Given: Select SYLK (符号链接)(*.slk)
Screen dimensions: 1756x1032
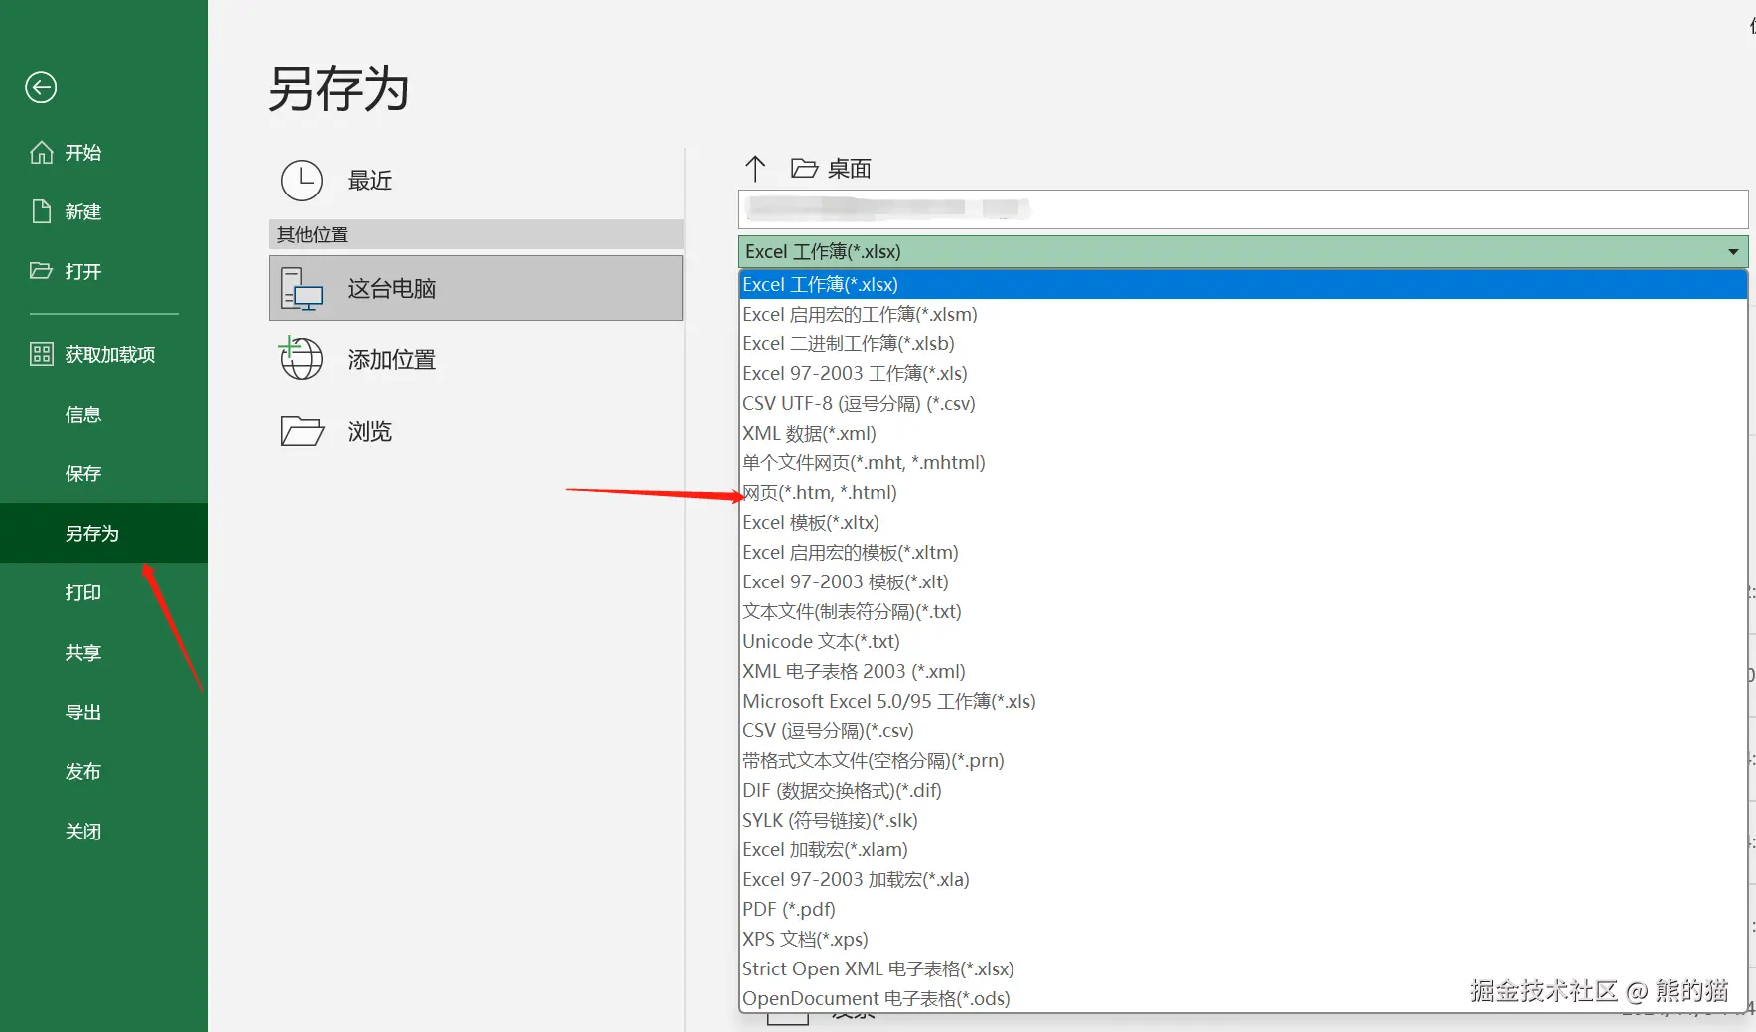Looking at the screenshot, I should pyautogui.click(x=1243, y=820).
